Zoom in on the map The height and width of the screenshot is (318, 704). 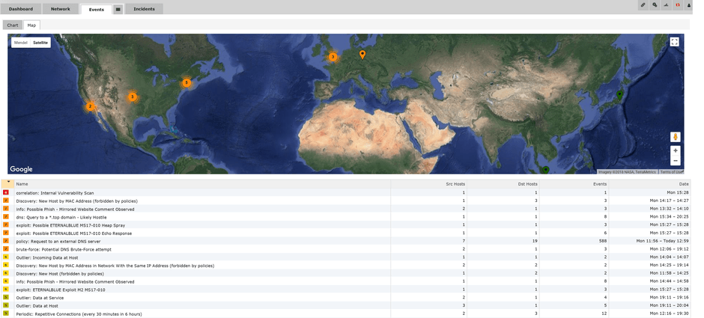point(675,150)
